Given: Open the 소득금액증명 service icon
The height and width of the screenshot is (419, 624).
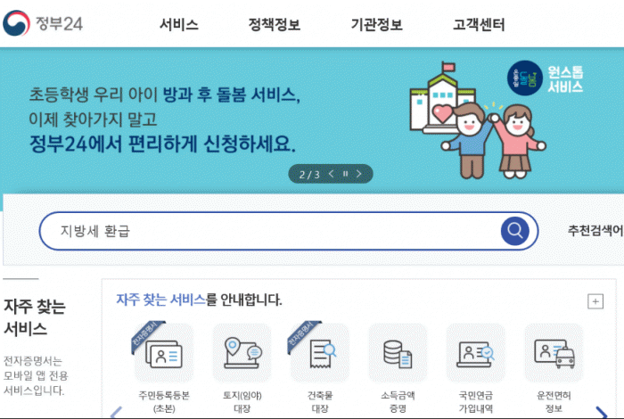Looking at the screenshot, I should [398, 353].
